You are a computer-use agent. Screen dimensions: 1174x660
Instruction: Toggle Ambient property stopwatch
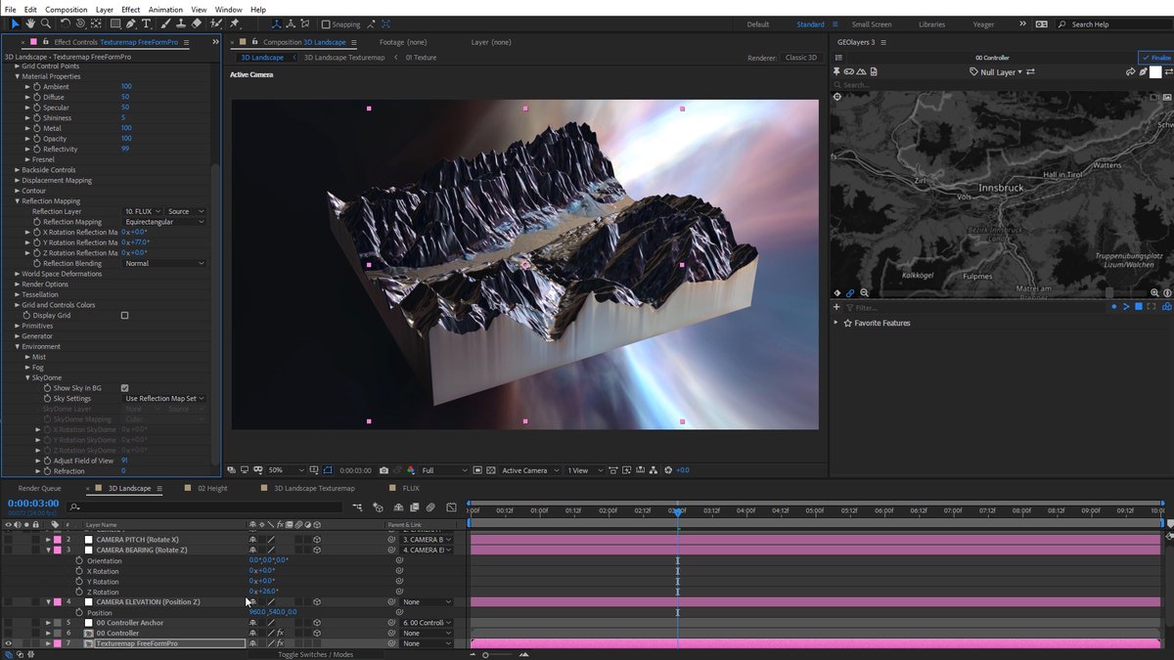[x=37, y=87]
